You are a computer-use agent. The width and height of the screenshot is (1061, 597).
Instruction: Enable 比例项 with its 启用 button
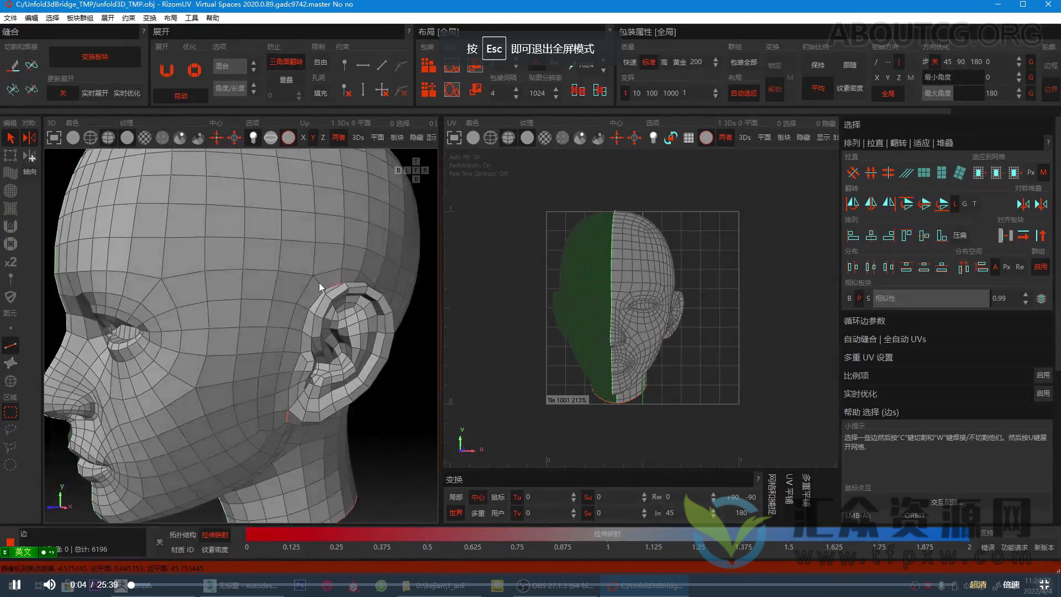(x=1043, y=375)
